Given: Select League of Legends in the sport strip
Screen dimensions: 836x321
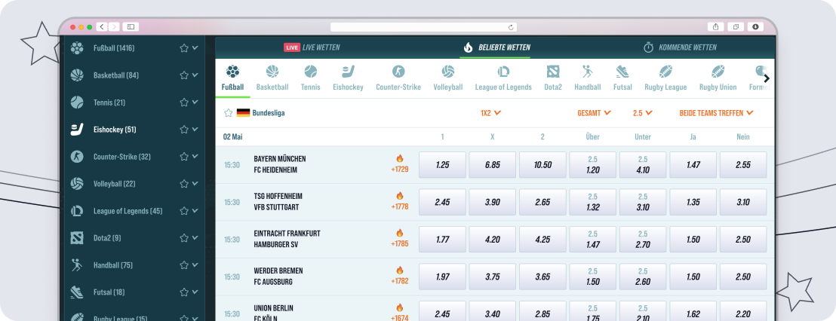Looking at the screenshot, I should (x=503, y=78).
